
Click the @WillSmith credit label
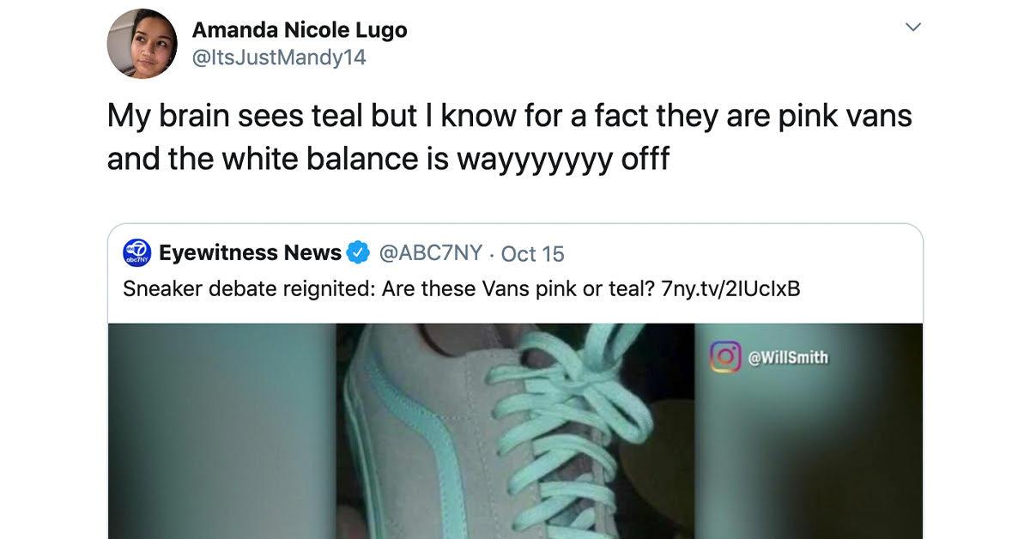point(789,358)
